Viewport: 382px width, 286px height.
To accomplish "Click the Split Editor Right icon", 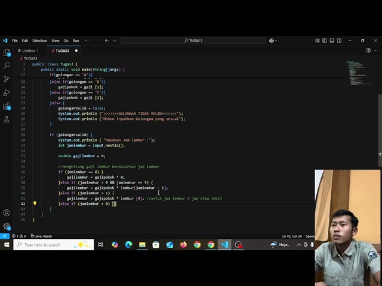I will 368,51.
